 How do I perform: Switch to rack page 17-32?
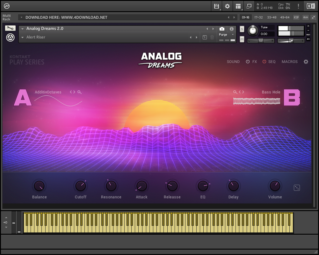coord(258,17)
